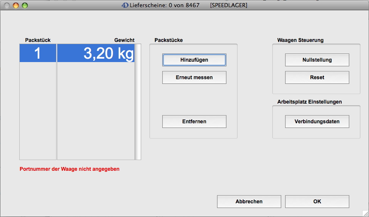Image resolution: width=369 pixels, height=217 pixels.
Task: Click the Hinzufügen button
Action: 194,60
